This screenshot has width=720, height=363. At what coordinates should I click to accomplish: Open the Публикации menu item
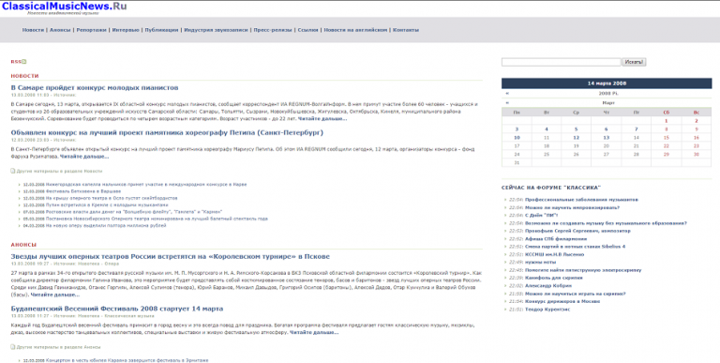pos(161,30)
